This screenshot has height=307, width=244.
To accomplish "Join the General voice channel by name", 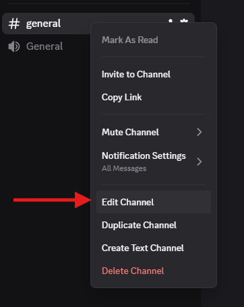I will [44, 46].
